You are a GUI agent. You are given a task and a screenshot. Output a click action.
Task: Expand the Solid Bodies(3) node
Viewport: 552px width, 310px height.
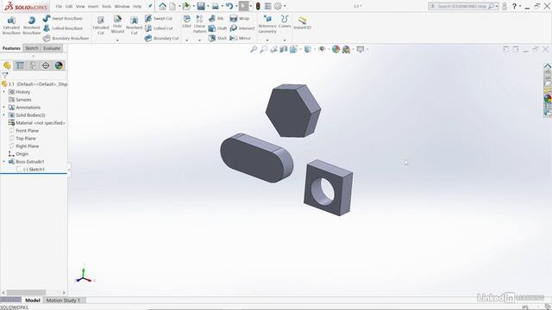(3, 115)
